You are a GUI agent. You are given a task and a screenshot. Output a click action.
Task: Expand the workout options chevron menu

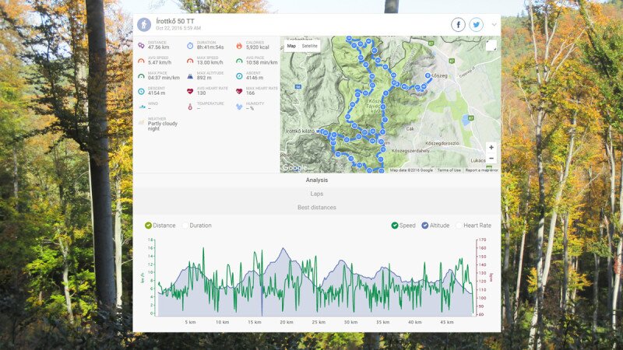point(494,25)
